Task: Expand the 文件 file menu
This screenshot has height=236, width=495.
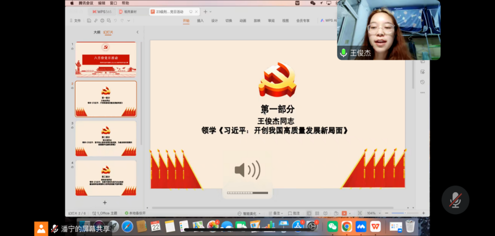Action: coord(76,21)
